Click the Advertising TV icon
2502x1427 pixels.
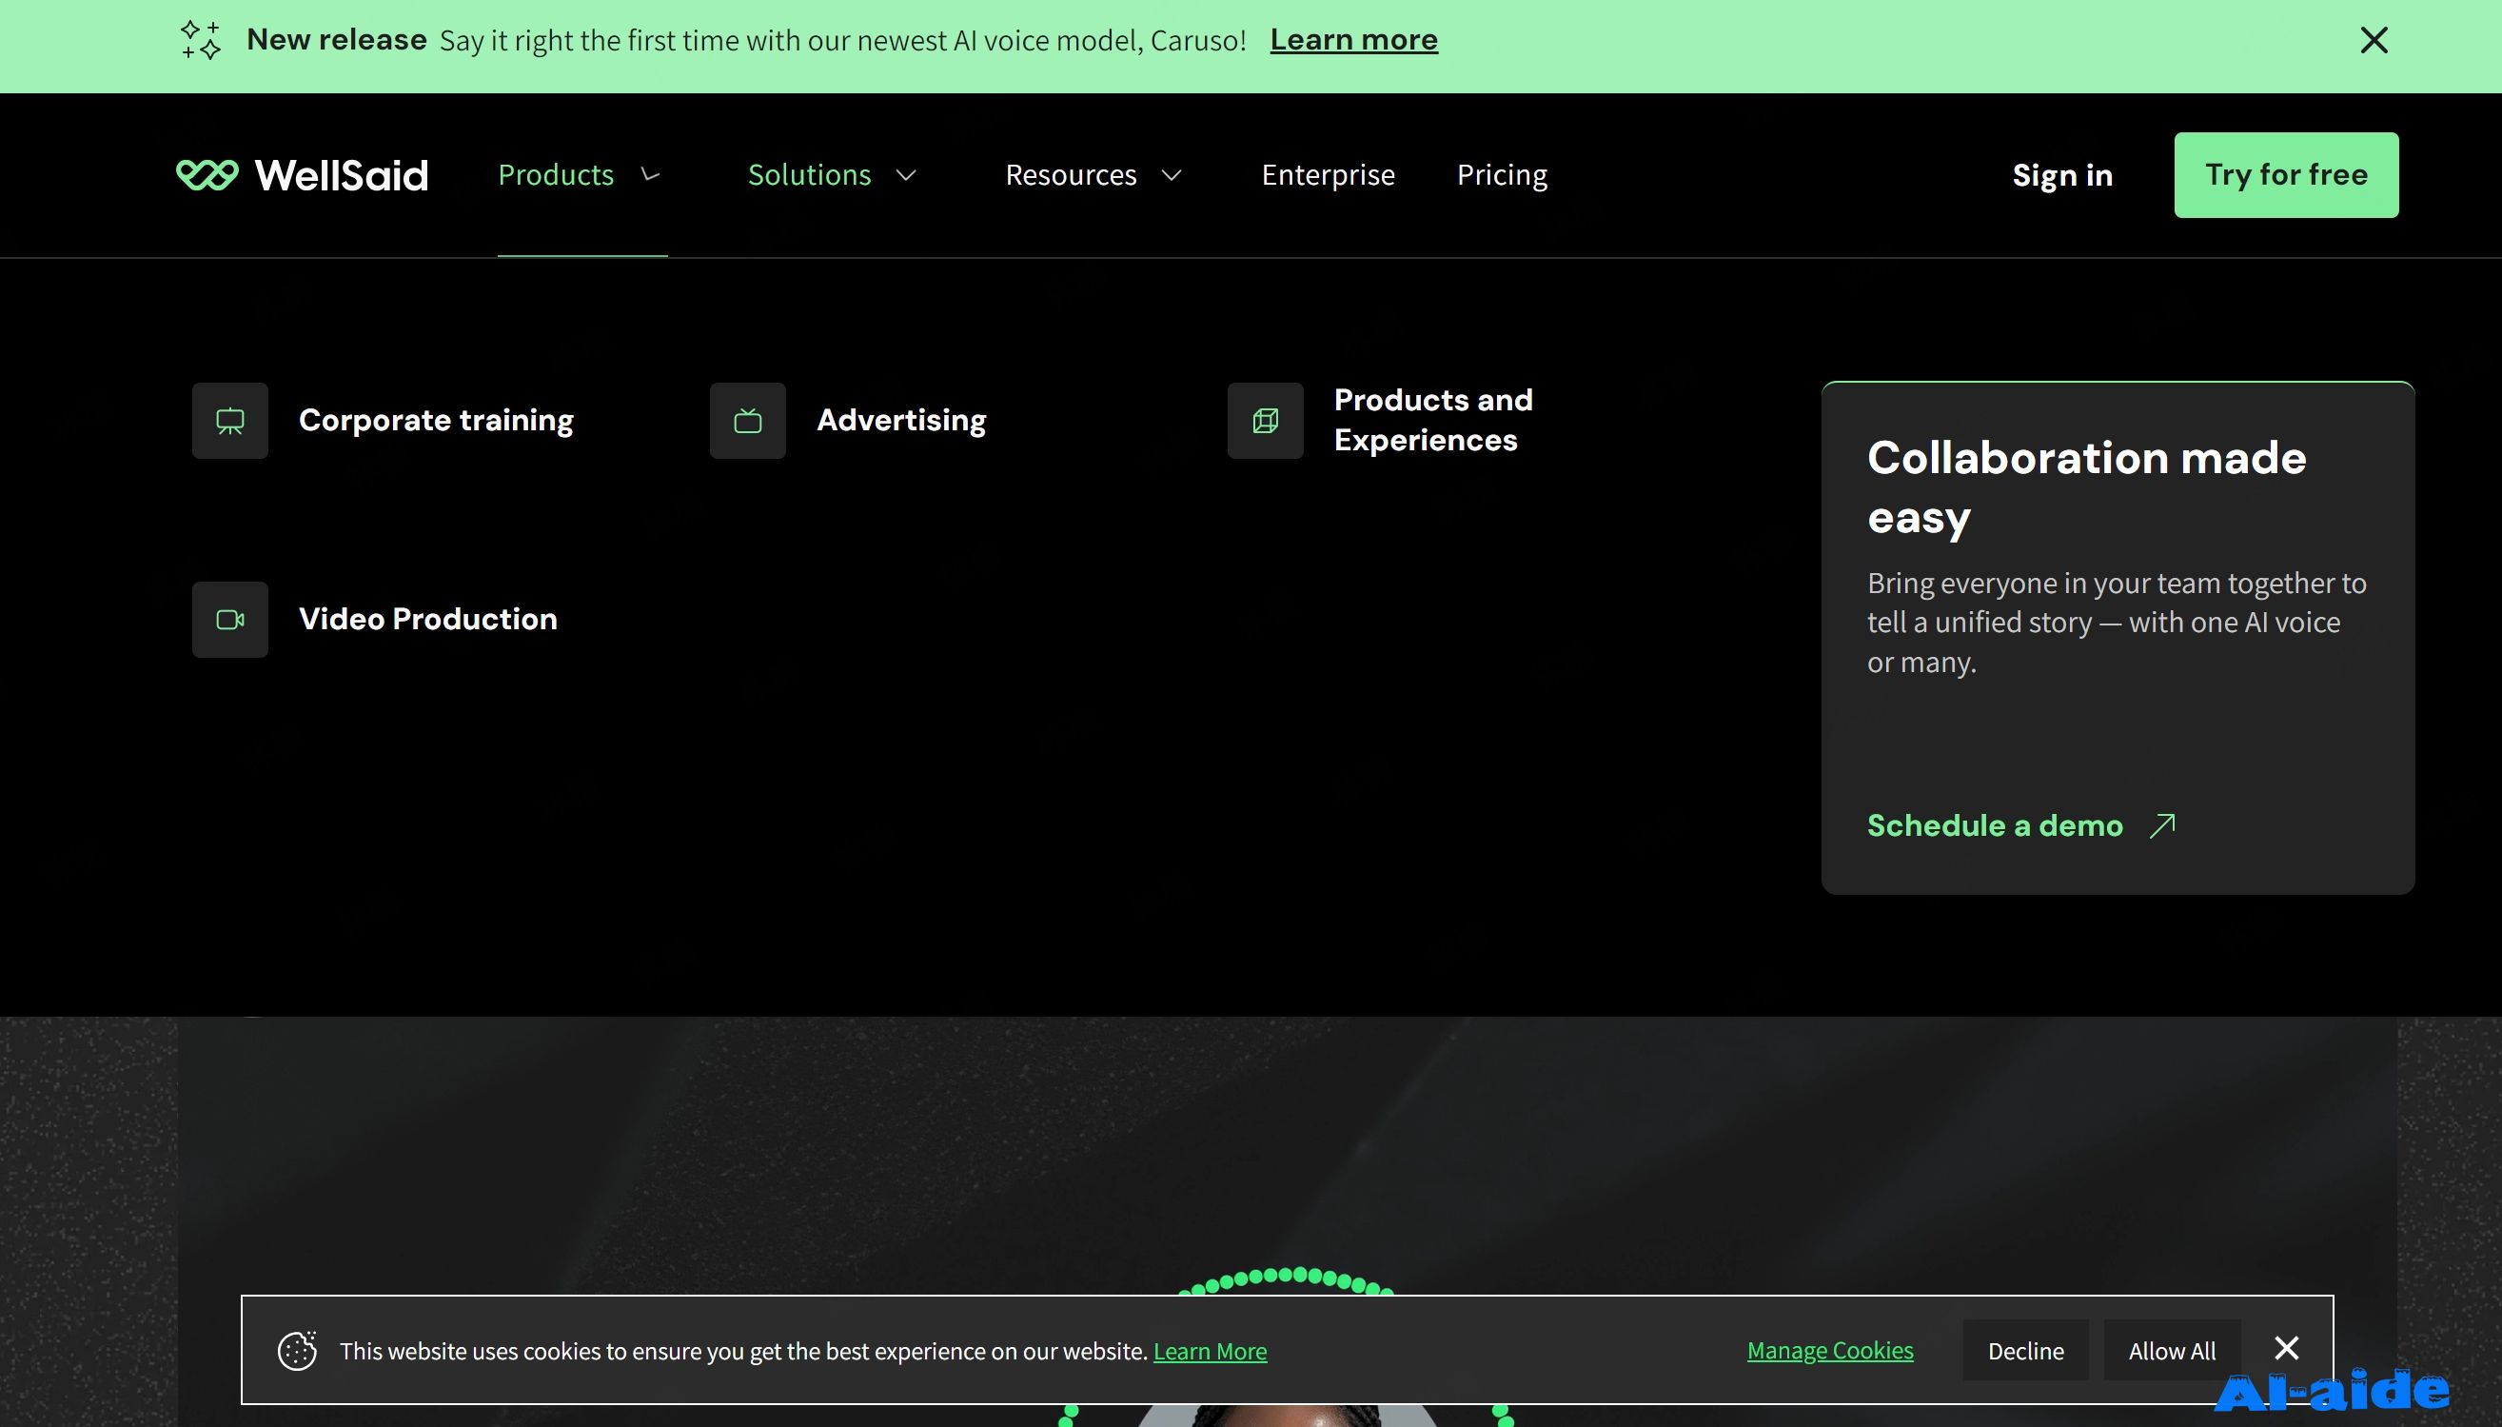(748, 422)
